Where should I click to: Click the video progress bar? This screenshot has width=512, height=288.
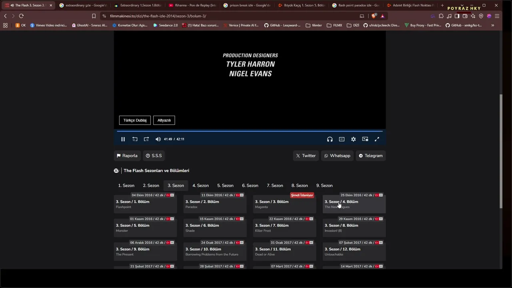pos(250,131)
